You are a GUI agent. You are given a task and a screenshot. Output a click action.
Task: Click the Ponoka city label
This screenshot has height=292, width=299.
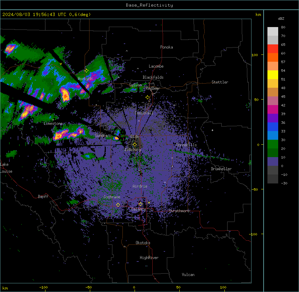[166, 47]
